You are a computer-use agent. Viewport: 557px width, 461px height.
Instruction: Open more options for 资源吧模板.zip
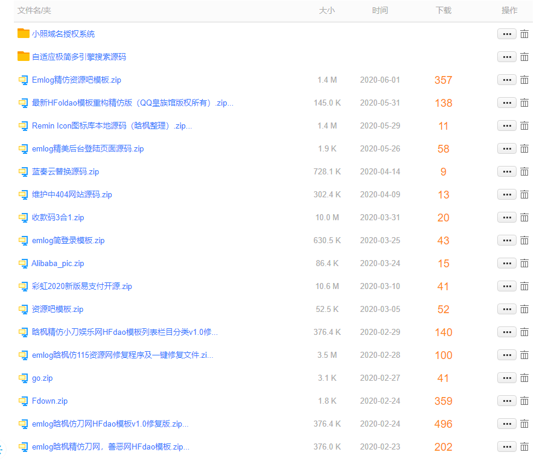[507, 309]
